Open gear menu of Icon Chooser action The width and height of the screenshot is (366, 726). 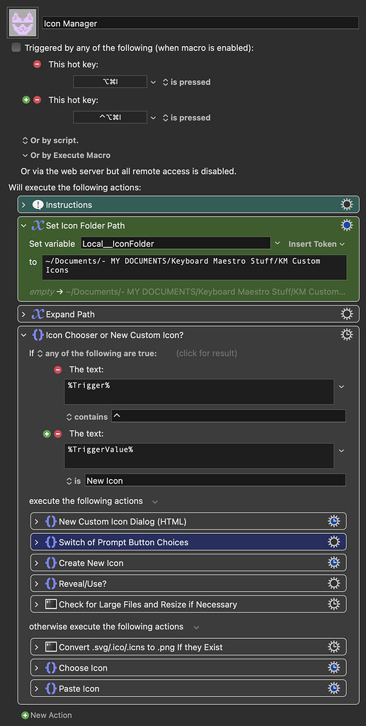(347, 335)
